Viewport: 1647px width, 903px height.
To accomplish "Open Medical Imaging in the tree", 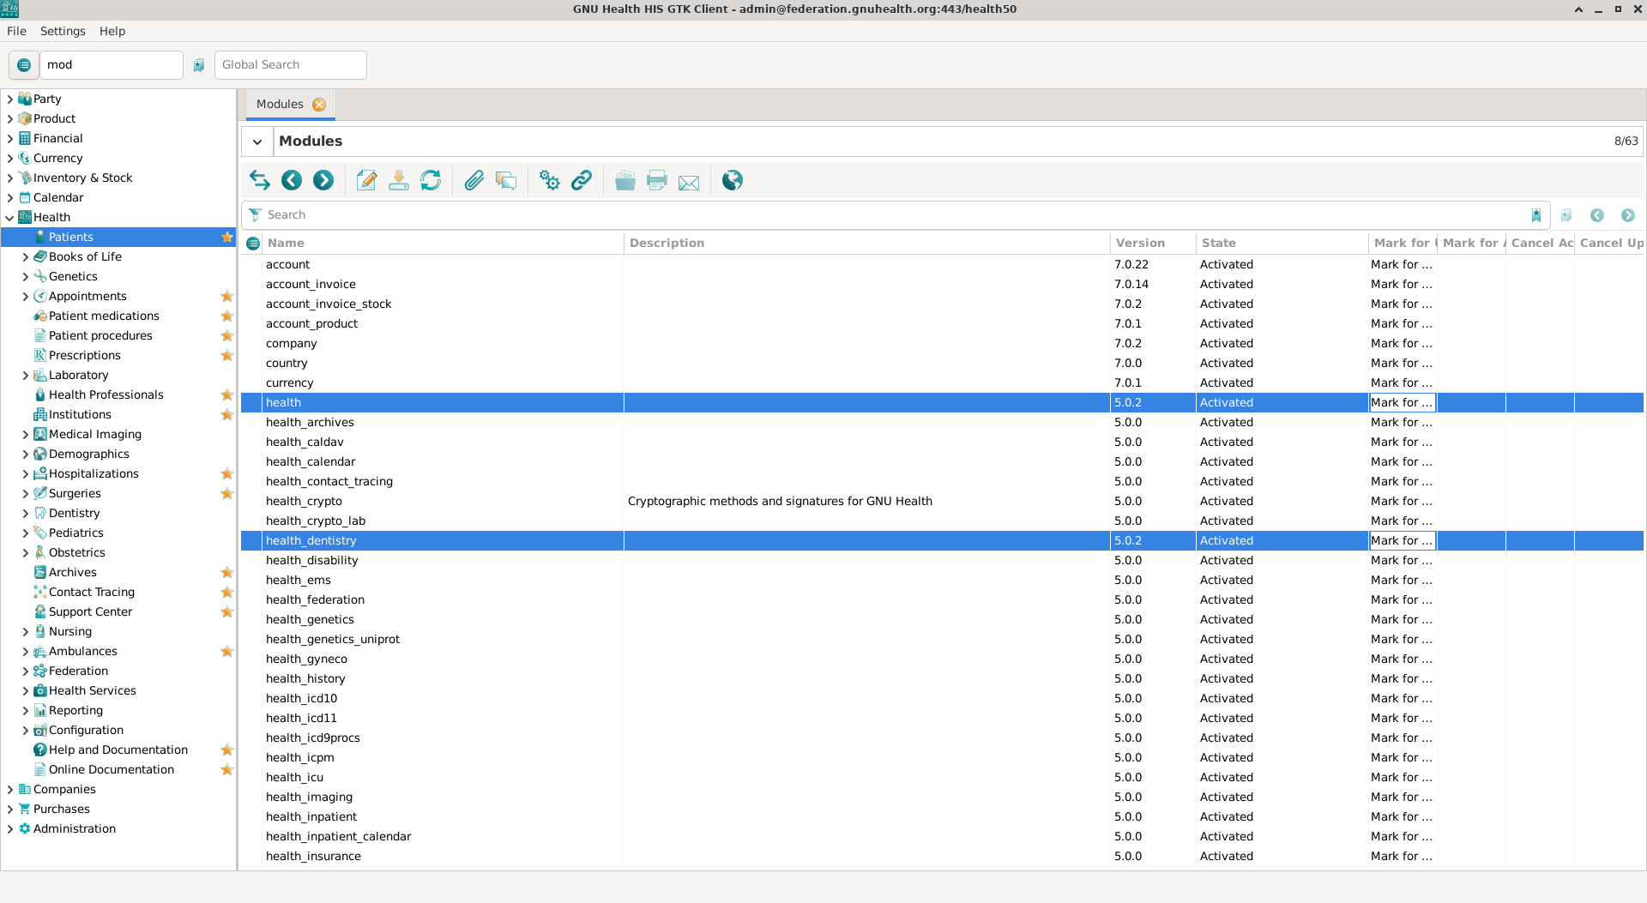I will (x=95, y=434).
